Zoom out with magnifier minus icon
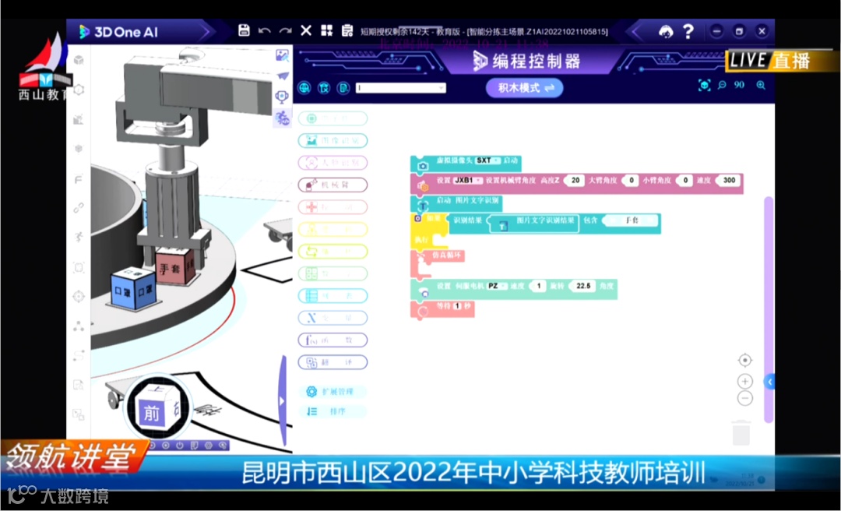Screen dimensions: 841x511 pos(722,85)
